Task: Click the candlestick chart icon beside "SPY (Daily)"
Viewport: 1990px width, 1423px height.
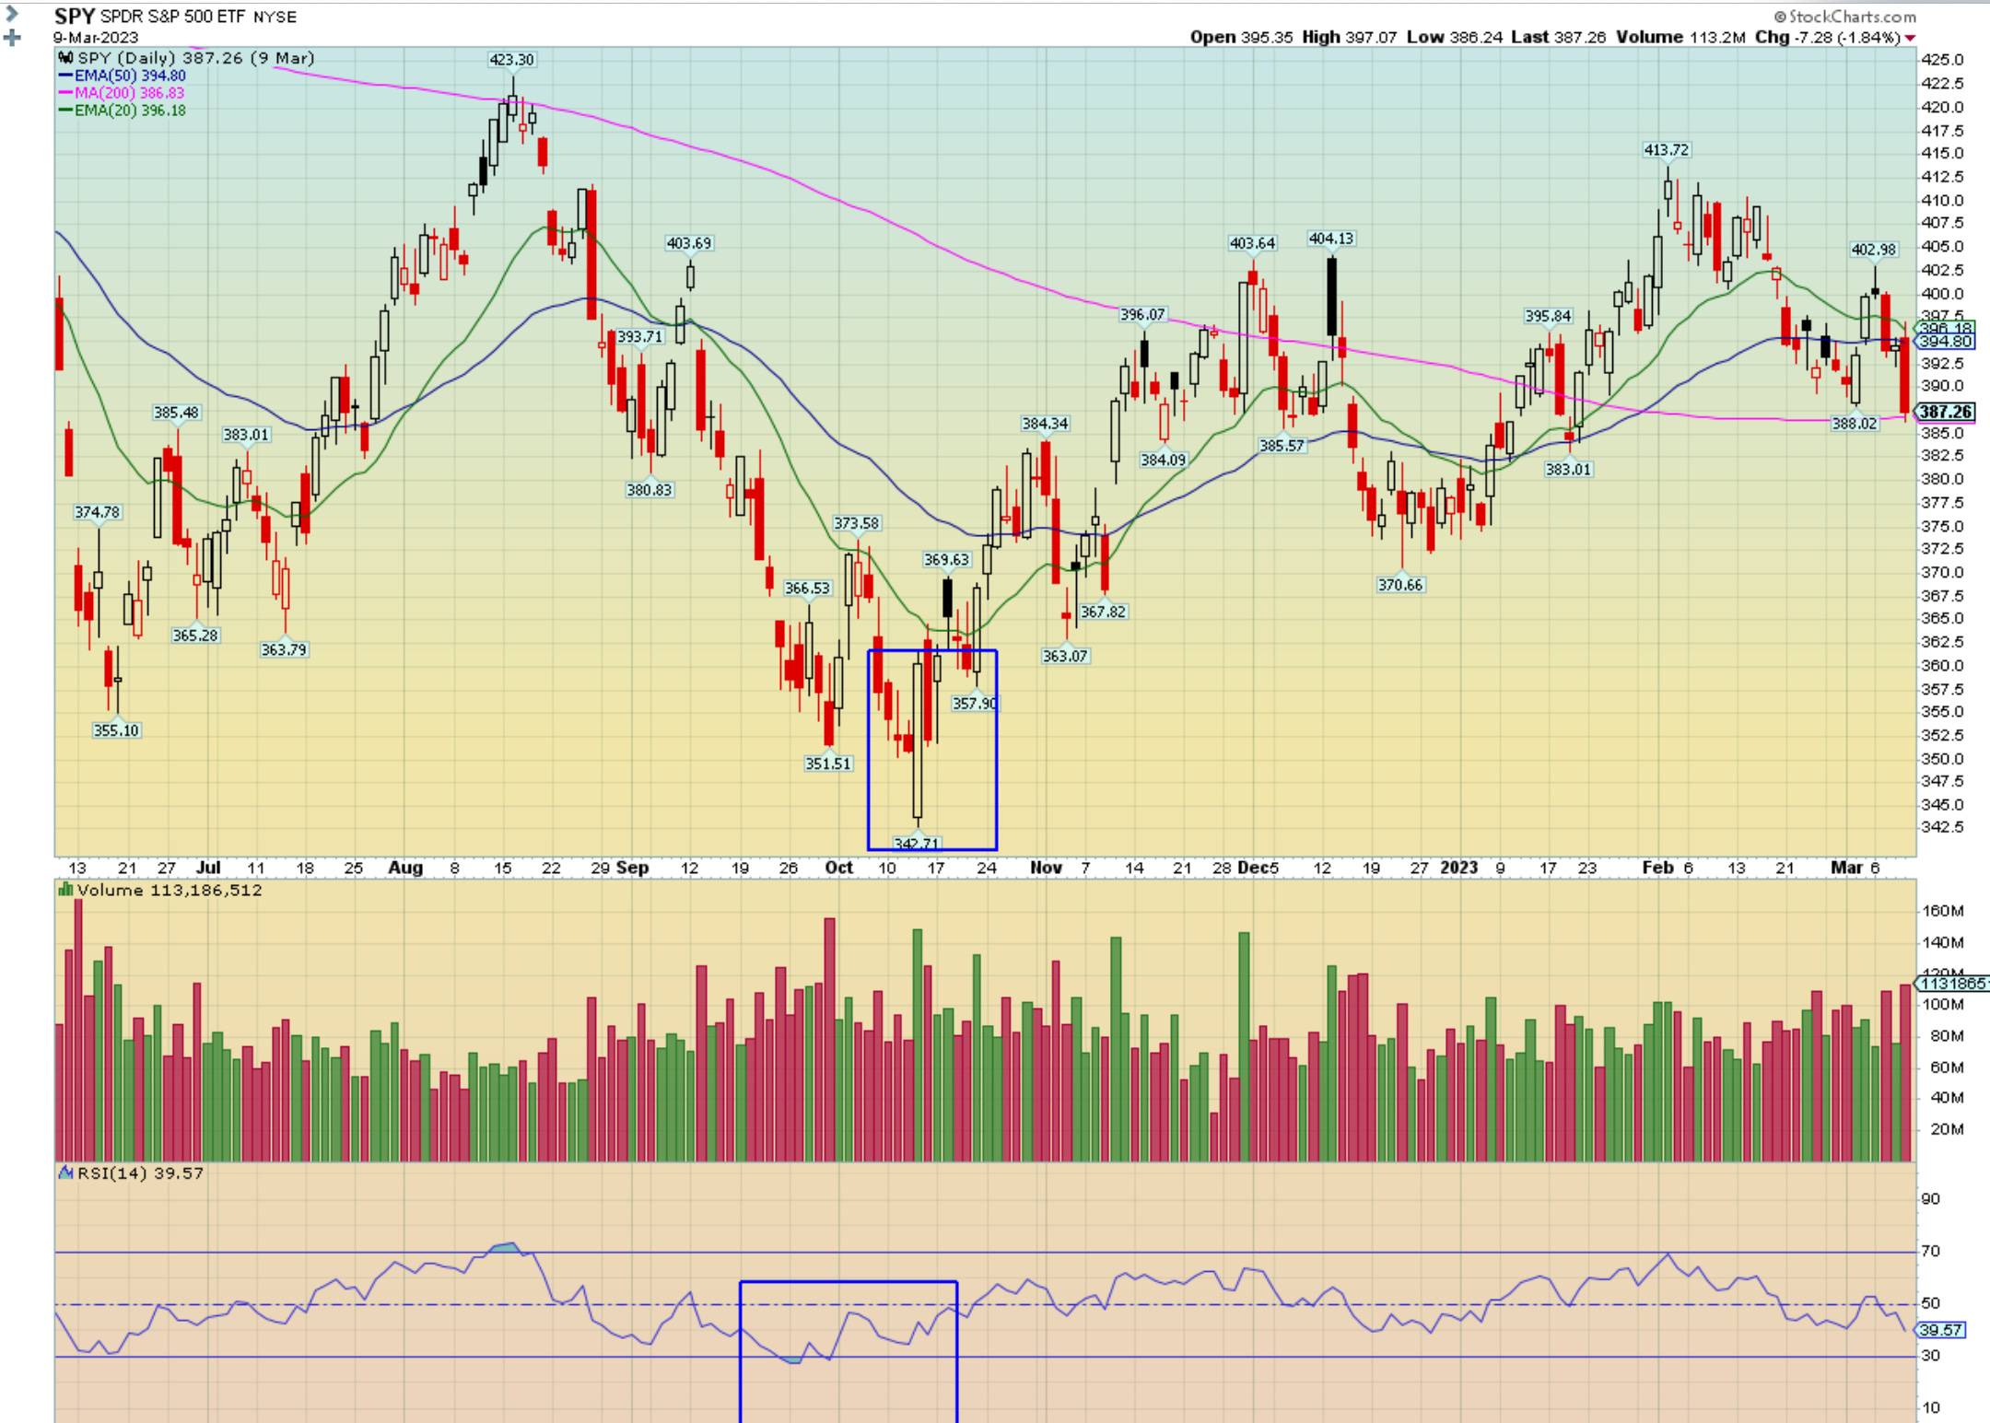Action: 64,57
